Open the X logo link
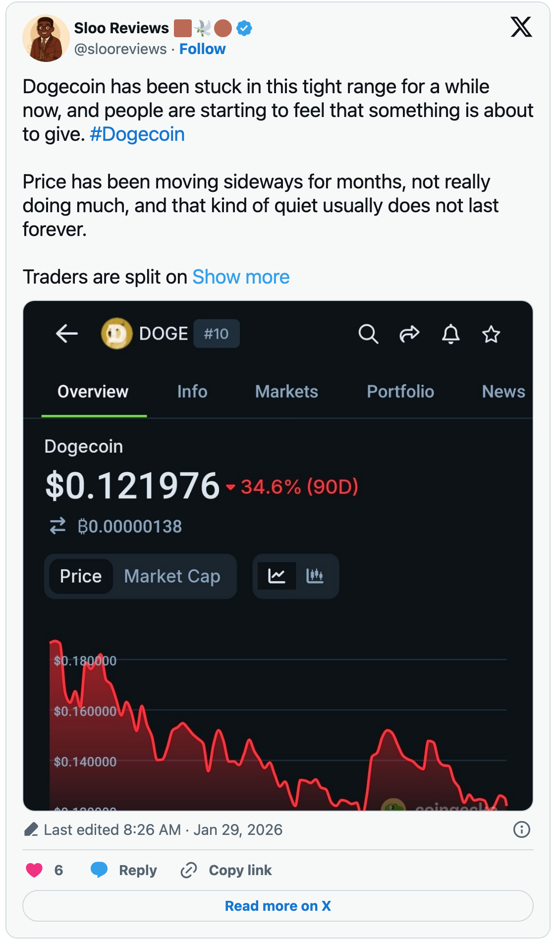 (521, 27)
